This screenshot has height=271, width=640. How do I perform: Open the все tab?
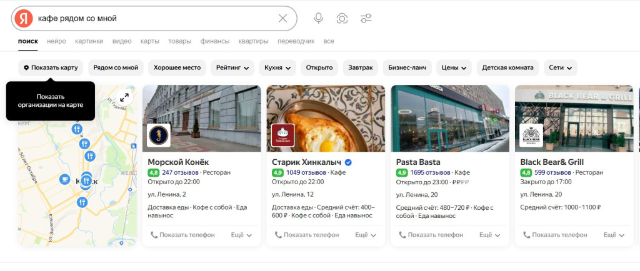[329, 41]
